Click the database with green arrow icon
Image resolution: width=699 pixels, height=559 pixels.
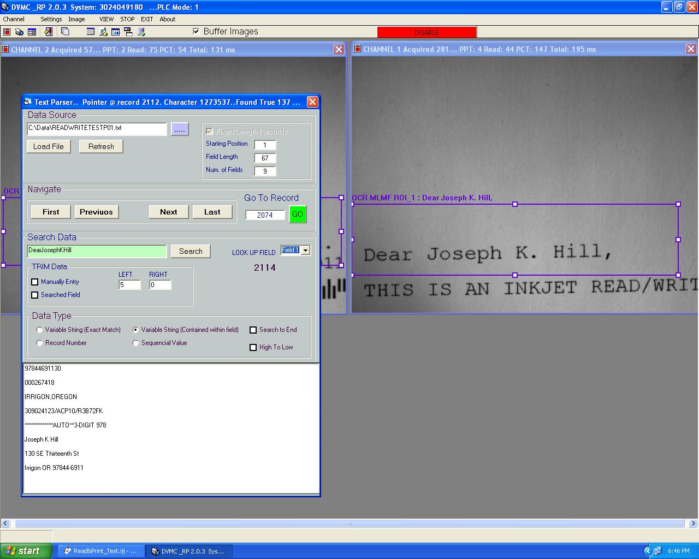[141, 32]
